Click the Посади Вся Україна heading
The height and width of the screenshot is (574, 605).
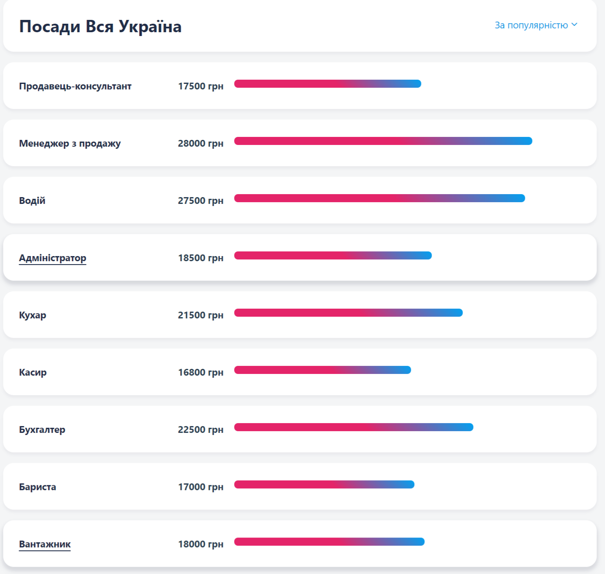coord(100,26)
